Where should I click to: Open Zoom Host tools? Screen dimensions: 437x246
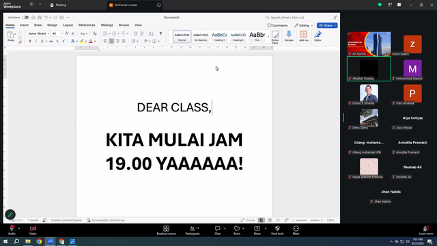[x=277, y=230]
